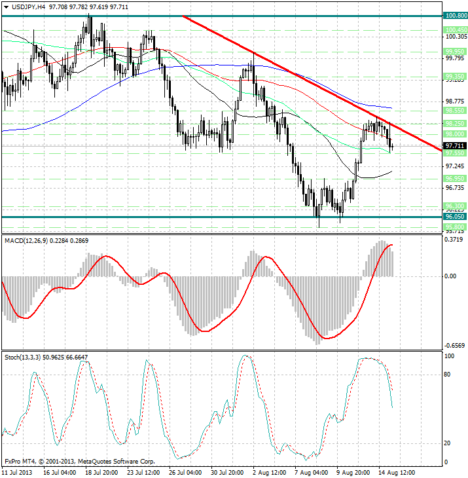Select the 97.550 green level label
Screen dimensions: 468x478
455,153
